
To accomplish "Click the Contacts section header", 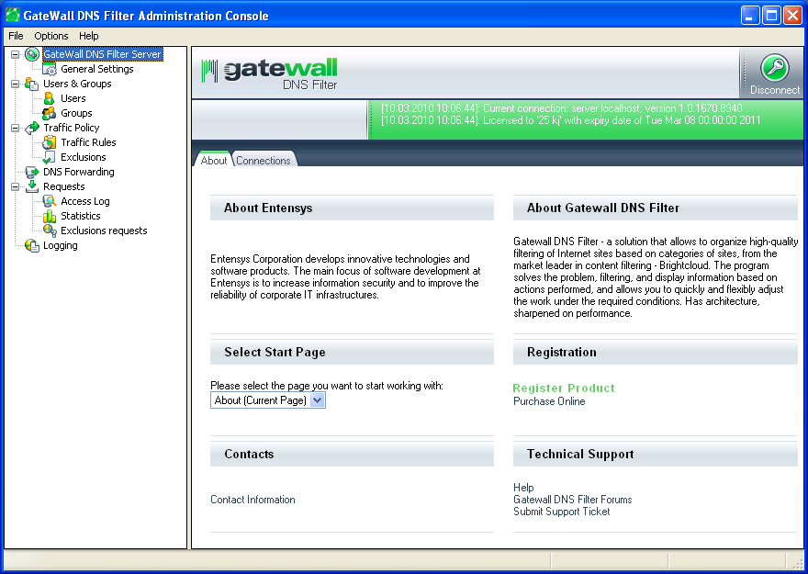I will tap(352, 455).
